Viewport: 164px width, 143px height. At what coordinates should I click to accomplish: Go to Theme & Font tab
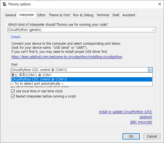[59, 15]
